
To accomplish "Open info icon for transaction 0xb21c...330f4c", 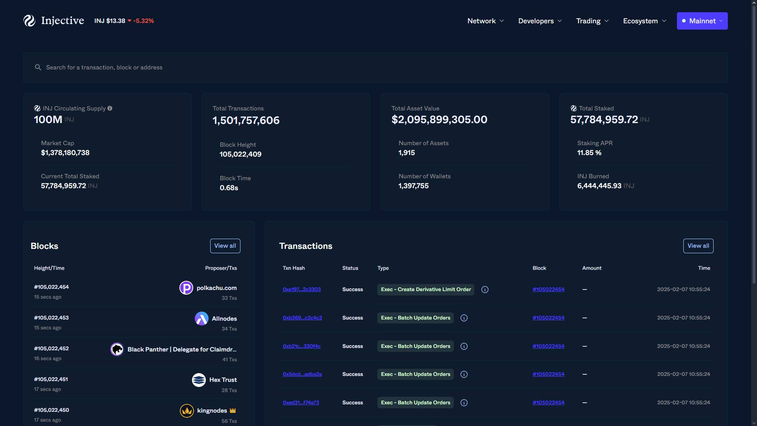I will (x=464, y=346).
